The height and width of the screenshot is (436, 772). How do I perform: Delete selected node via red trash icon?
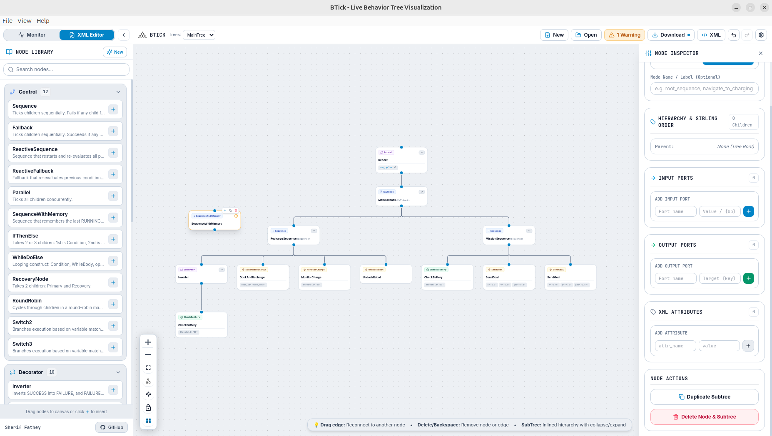(x=236, y=211)
